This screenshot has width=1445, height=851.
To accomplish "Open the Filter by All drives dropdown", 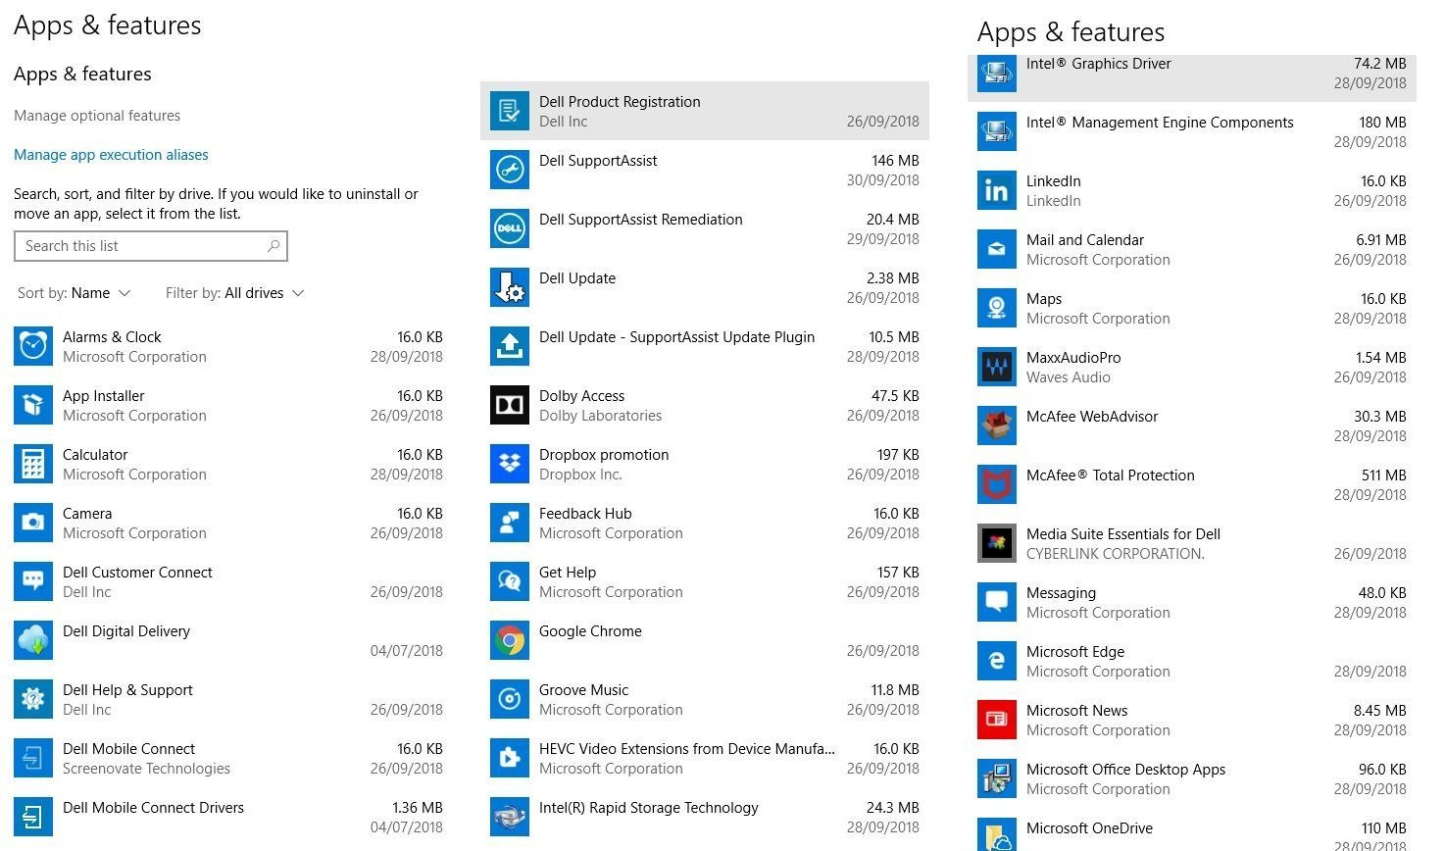I will point(235,293).
